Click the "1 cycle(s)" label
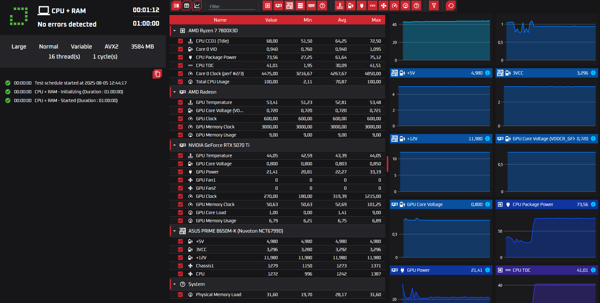600x303 pixels. 105,57
